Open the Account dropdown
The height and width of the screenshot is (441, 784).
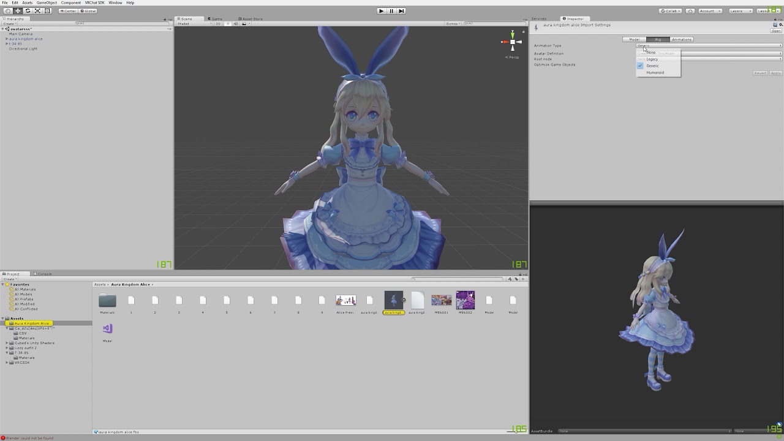point(709,11)
